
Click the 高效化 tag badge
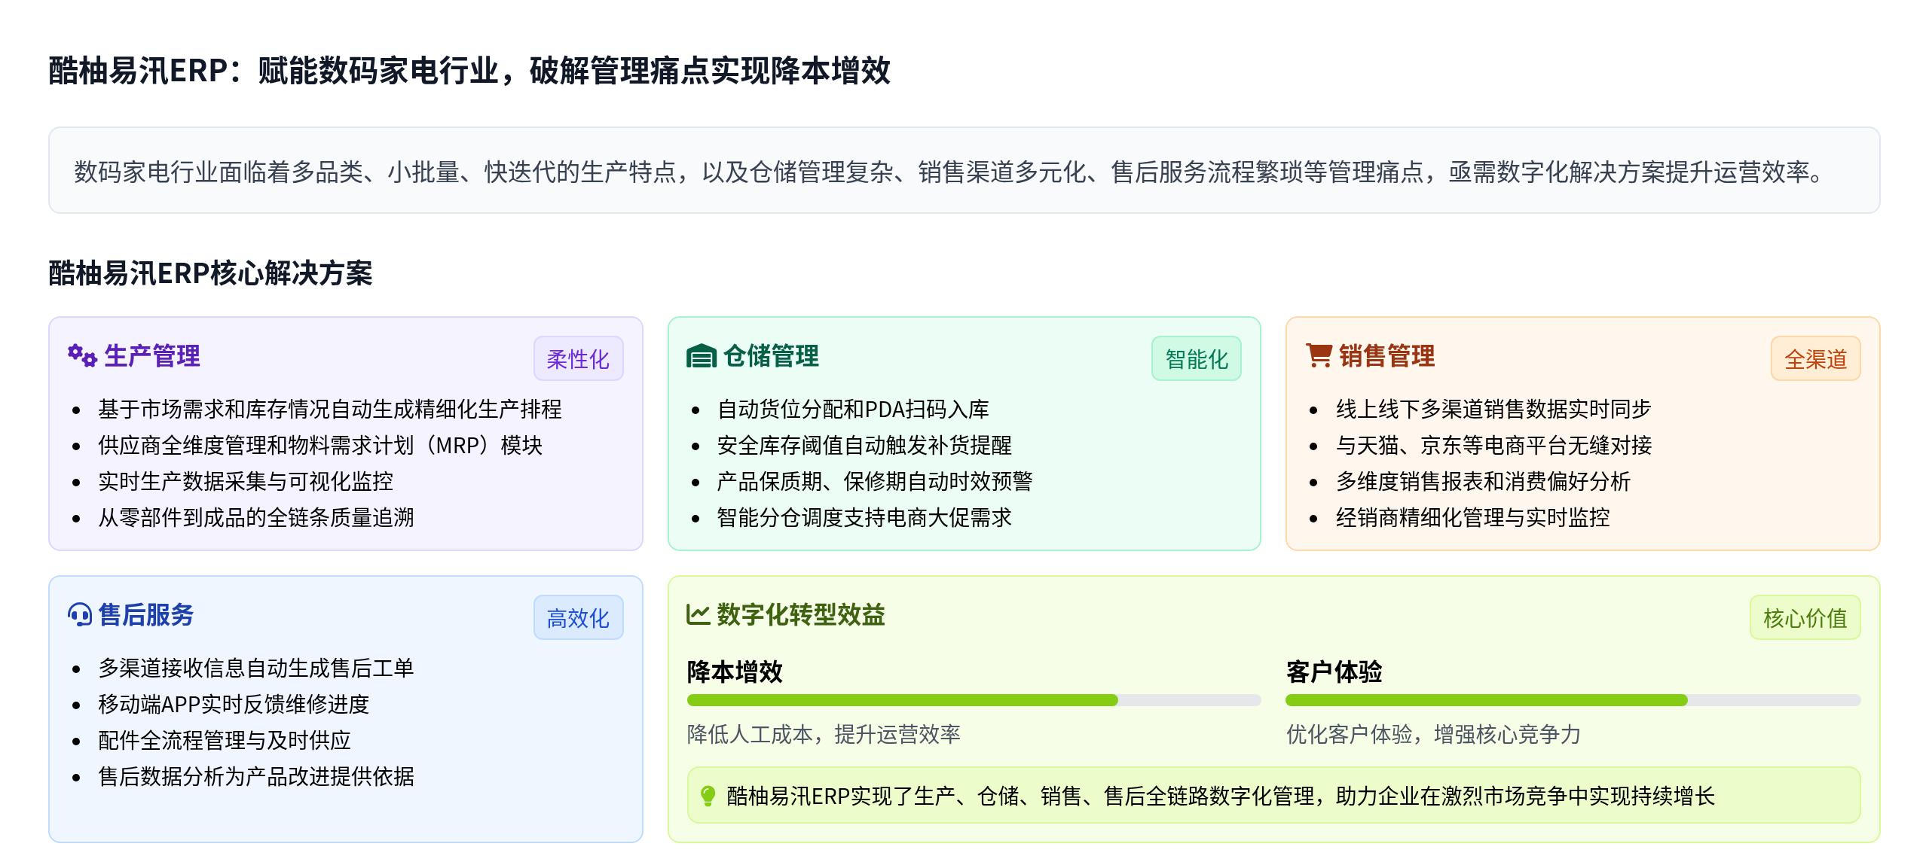pyautogui.click(x=578, y=618)
